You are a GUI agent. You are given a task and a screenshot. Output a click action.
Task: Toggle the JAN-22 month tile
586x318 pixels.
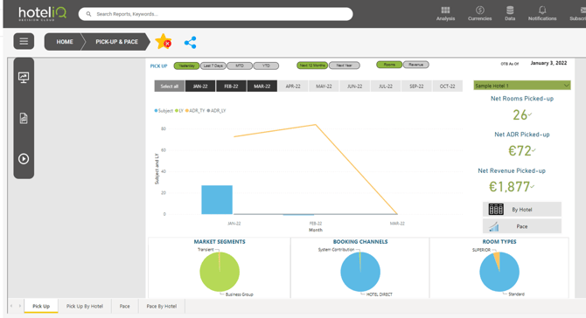tap(200, 86)
